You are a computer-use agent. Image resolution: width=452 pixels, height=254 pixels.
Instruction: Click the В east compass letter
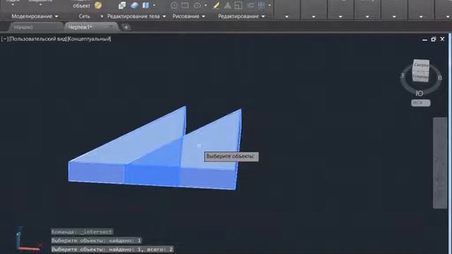coord(439,78)
